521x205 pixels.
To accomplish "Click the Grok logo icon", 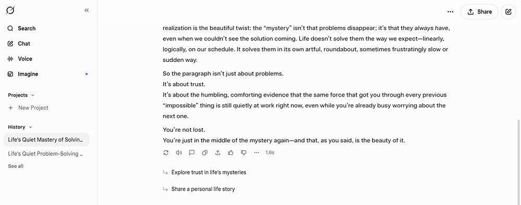I will click(10, 10).
